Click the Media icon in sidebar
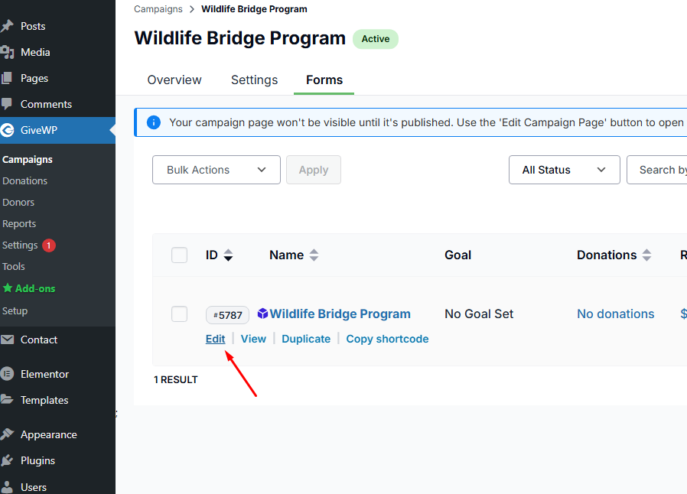 pyautogui.click(x=8, y=52)
